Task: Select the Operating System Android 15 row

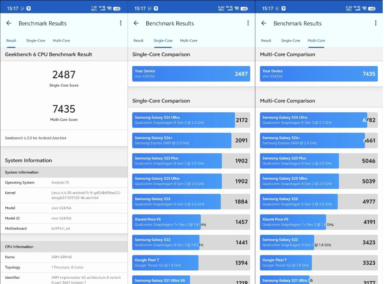Action: 64,183
